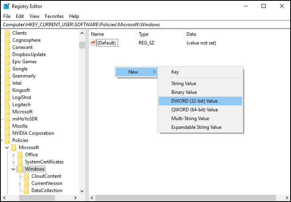Click the Logitech folder icon
291x202 pixels.
7,104
